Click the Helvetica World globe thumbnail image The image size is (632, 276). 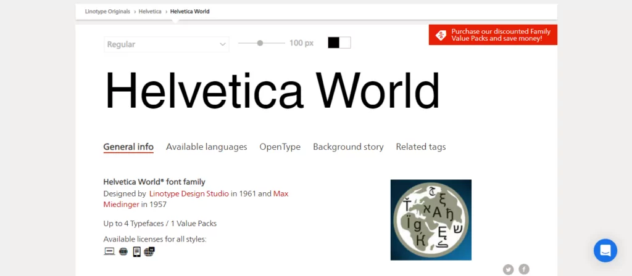coord(431,220)
